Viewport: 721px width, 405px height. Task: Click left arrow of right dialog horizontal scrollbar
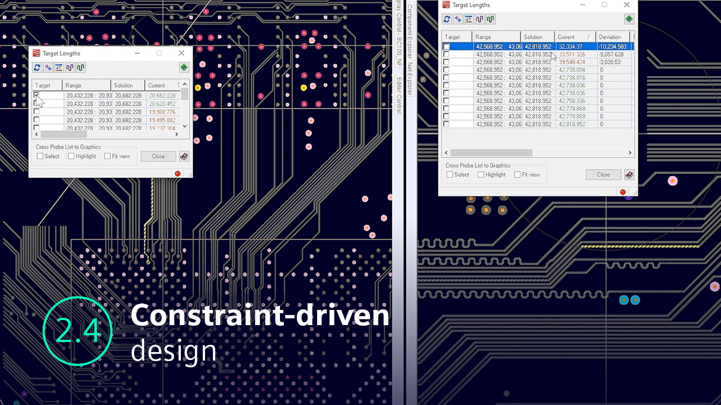(x=446, y=152)
